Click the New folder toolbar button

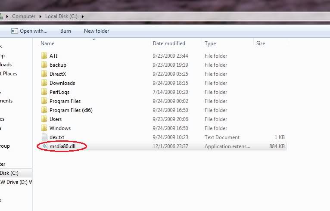97,31
